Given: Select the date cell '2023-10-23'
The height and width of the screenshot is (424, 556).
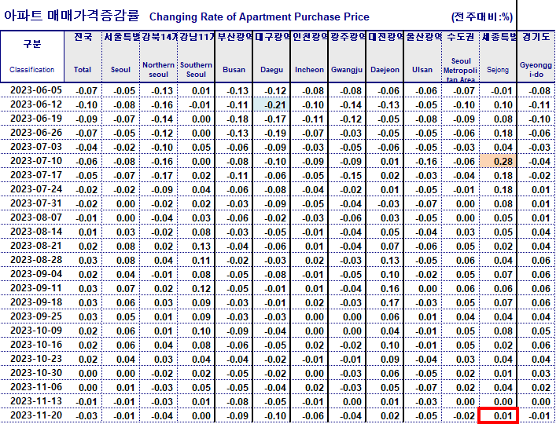Looking at the screenshot, I should click(36, 359).
